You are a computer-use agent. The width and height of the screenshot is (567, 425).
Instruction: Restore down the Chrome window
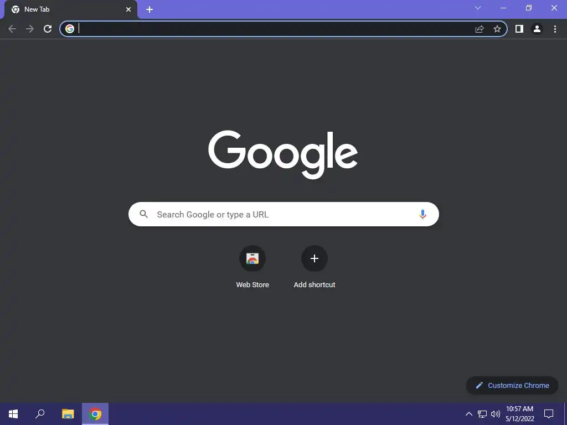tap(529, 8)
